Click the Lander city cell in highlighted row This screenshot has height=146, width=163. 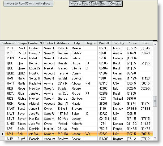click(x=77, y=134)
